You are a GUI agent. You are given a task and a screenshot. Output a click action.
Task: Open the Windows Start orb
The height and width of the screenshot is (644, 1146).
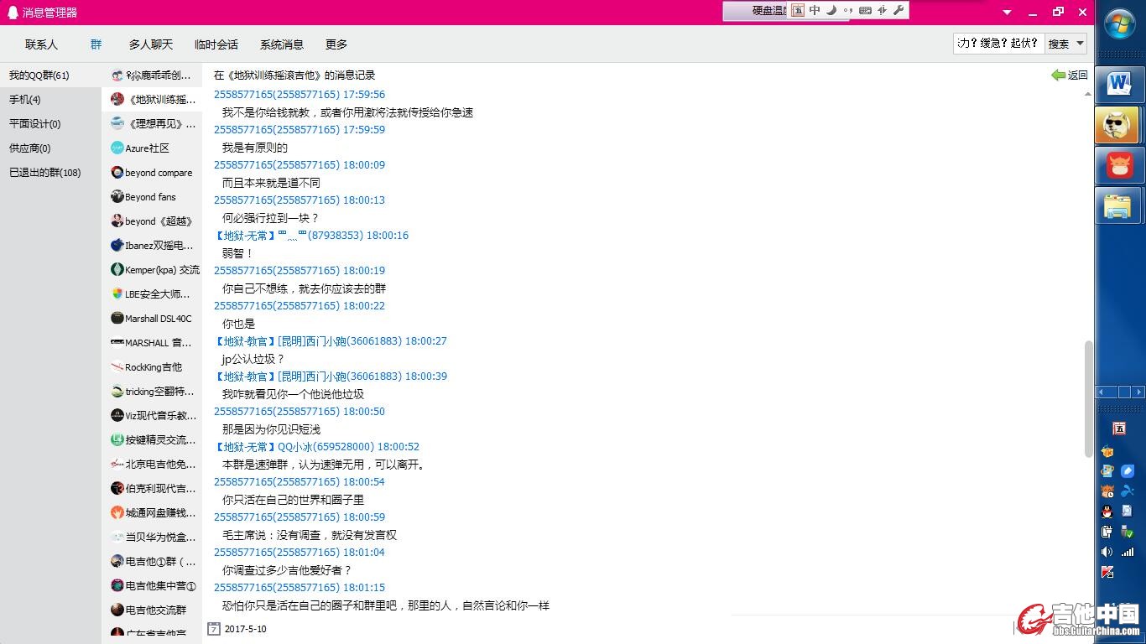[1121, 25]
